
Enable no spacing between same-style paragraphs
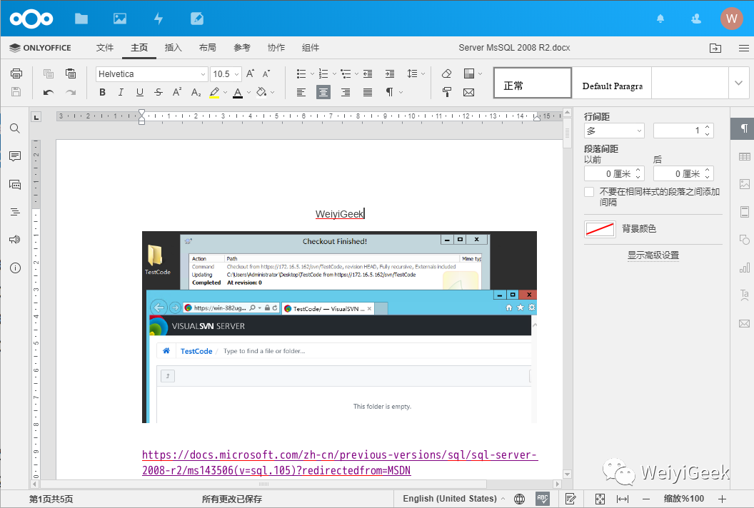point(589,192)
